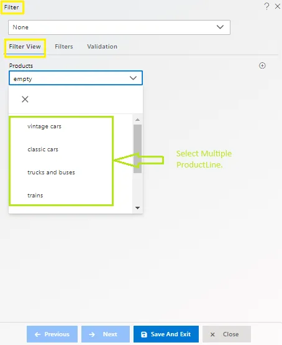This screenshot has width=282, height=345.
Task: Click the plus circle add icon
Action: pyautogui.click(x=262, y=65)
